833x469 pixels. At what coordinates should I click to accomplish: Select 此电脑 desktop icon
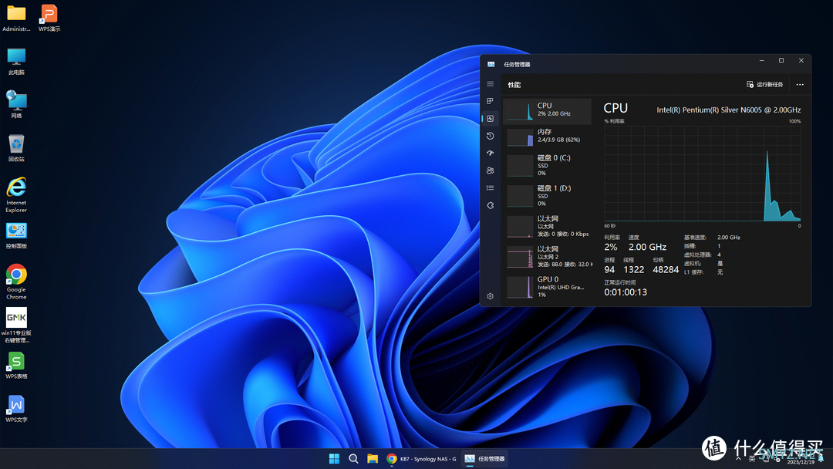coord(16,61)
